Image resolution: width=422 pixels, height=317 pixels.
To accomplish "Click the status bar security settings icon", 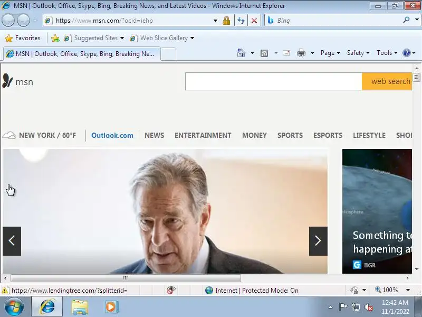I will click(x=354, y=290).
